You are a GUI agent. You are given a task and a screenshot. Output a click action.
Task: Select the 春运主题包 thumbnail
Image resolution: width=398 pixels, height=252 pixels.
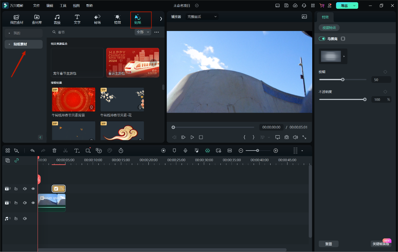point(132,63)
